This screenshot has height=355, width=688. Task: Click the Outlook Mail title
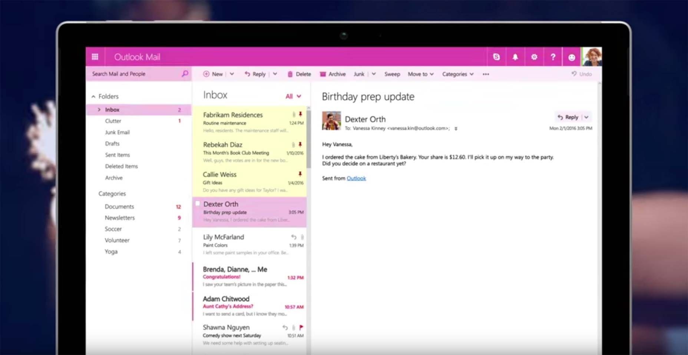click(x=137, y=57)
